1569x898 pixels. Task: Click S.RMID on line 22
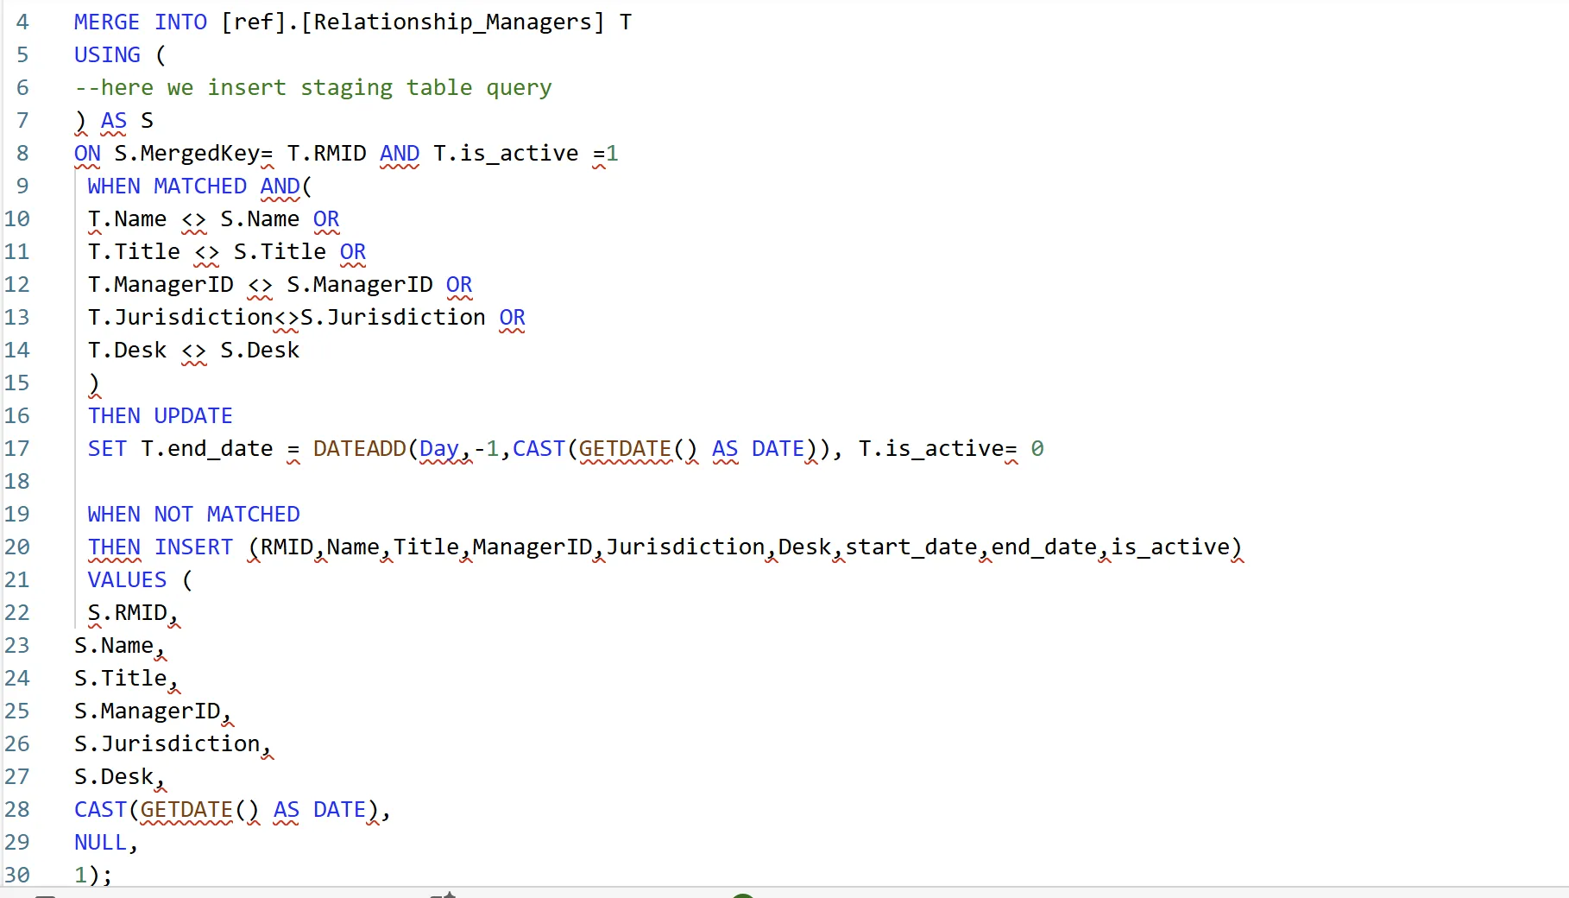click(x=127, y=612)
